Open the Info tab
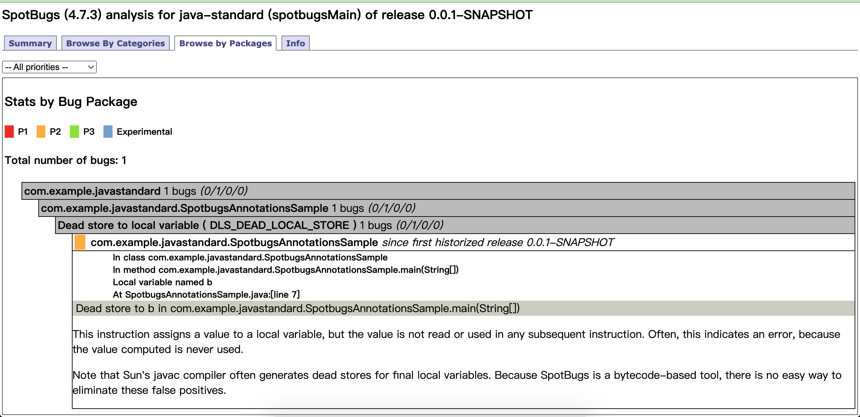860x417 pixels. click(x=295, y=43)
